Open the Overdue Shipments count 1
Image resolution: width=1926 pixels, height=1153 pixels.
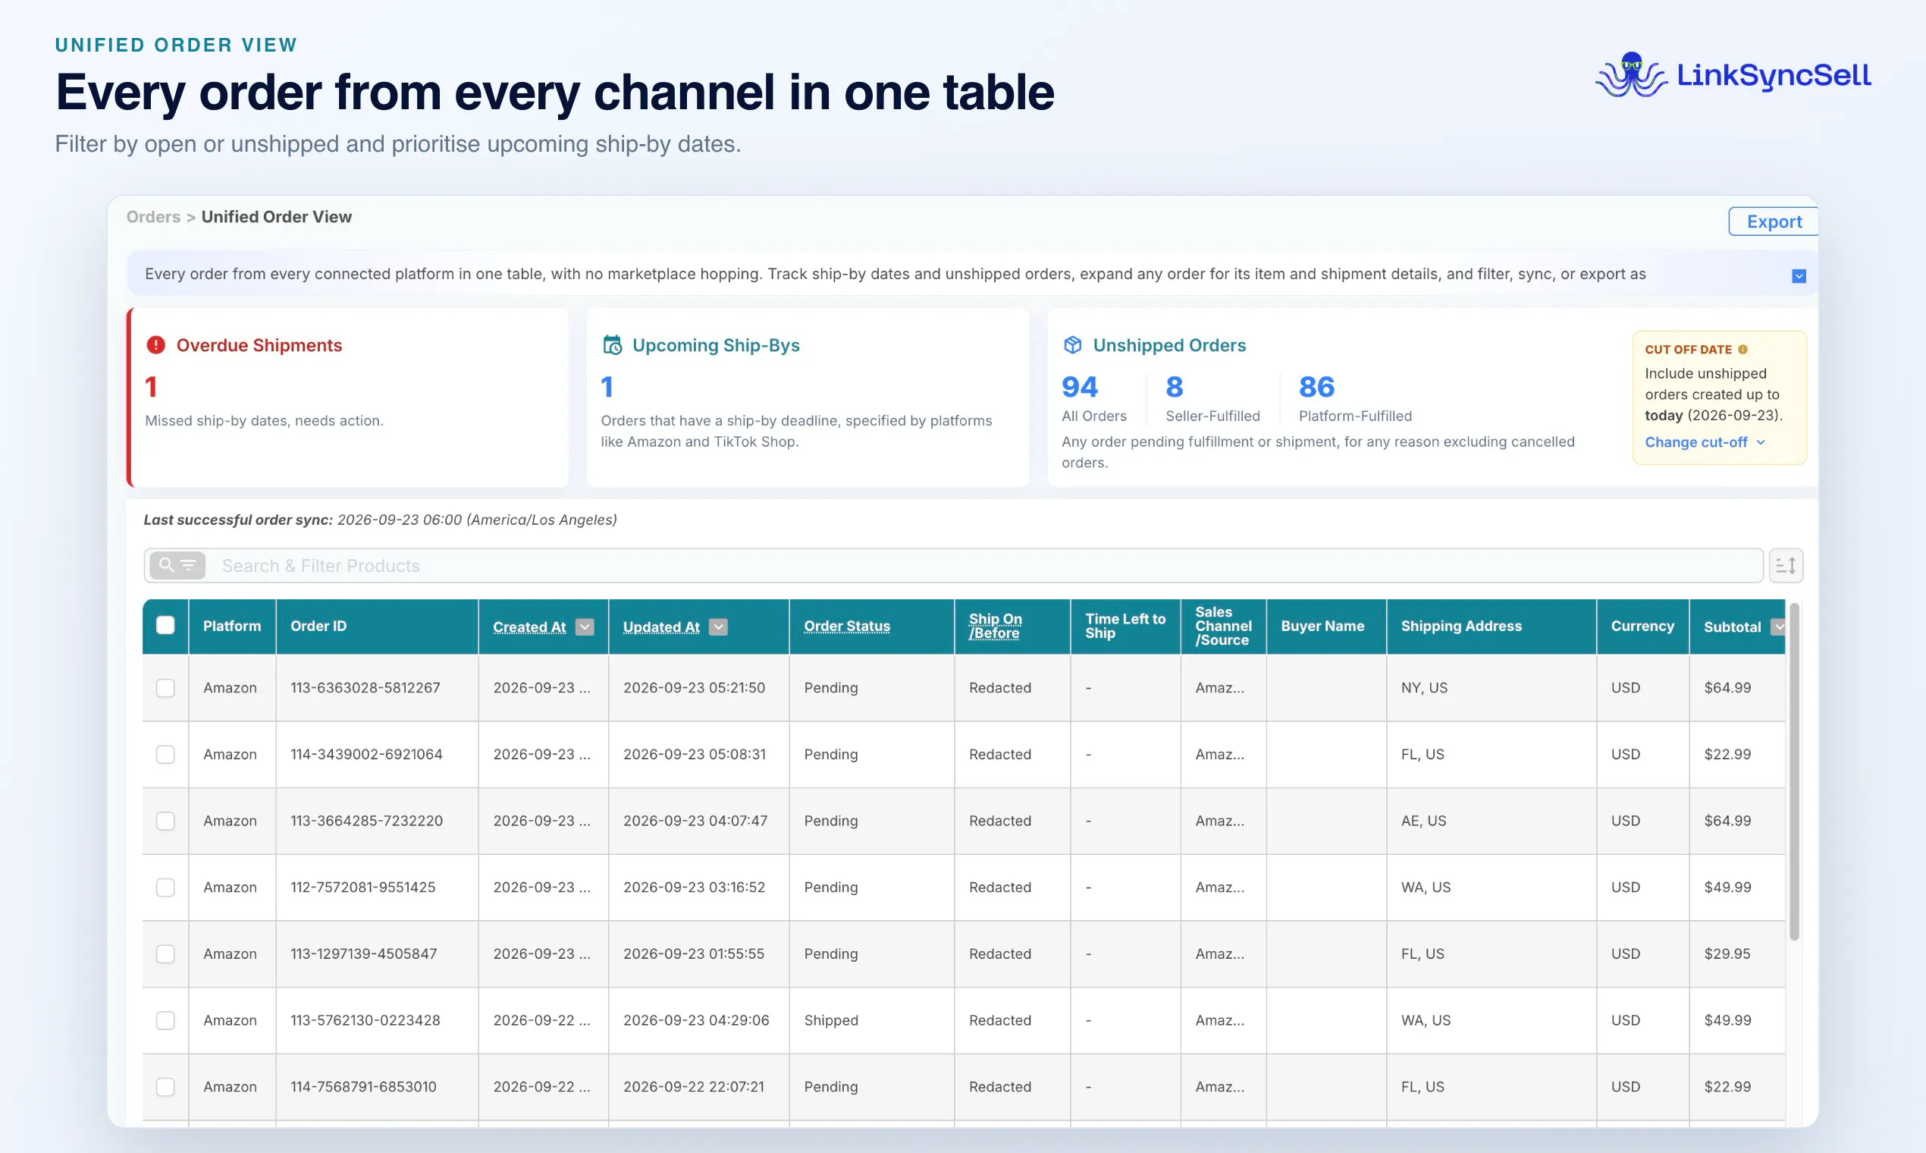click(152, 387)
